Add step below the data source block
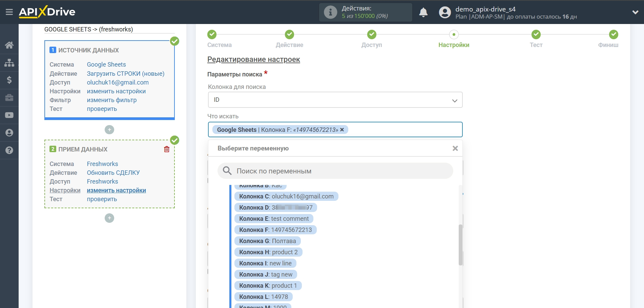Image resolution: width=644 pixels, height=308 pixels. pyautogui.click(x=109, y=130)
